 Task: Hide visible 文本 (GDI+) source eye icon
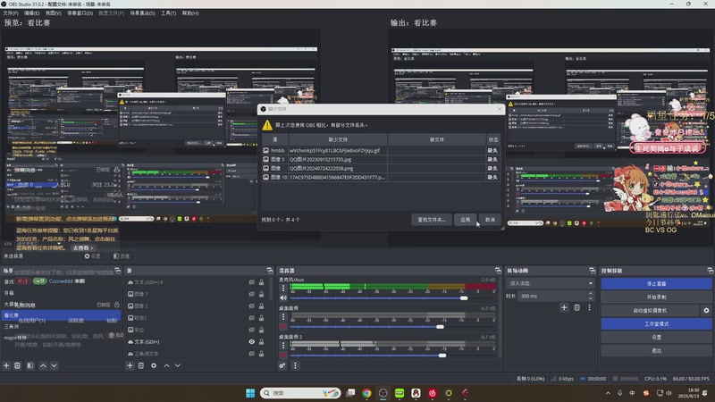pyautogui.click(x=252, y=342)
